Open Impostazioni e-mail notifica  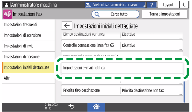(122, 68)
